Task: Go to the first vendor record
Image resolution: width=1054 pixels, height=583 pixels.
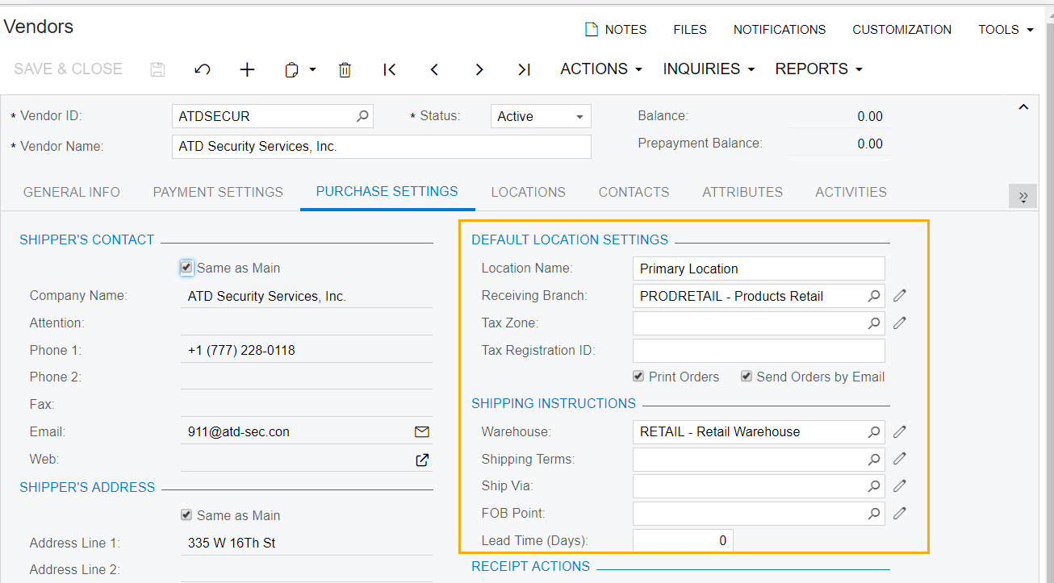Action: [390, 69]
